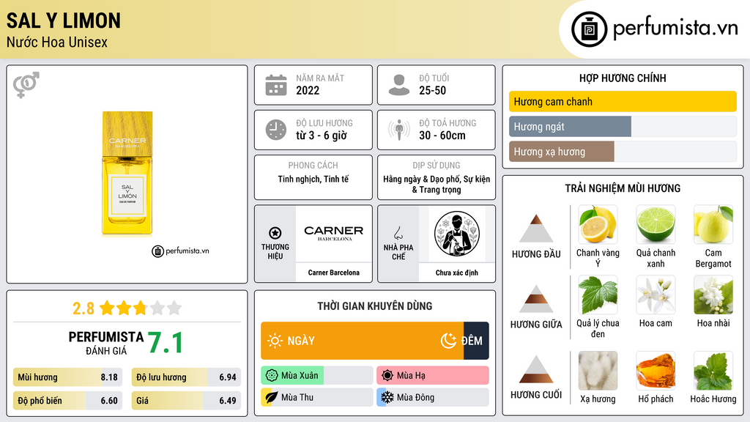Click the age range 25-50
Screen dimensions: 750x422
pos(432,90)
